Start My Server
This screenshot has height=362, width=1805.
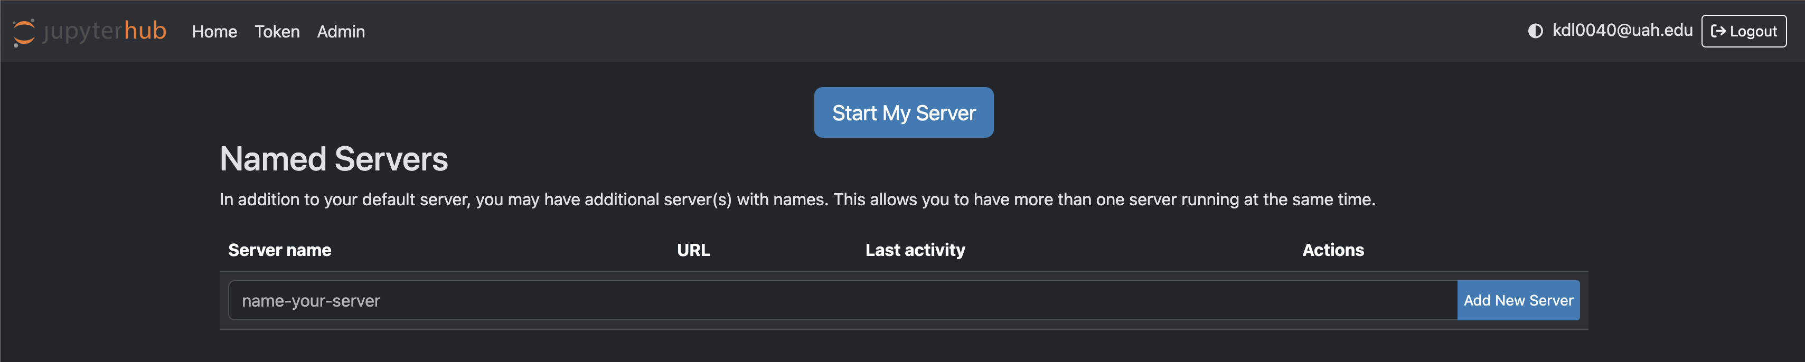903,113
